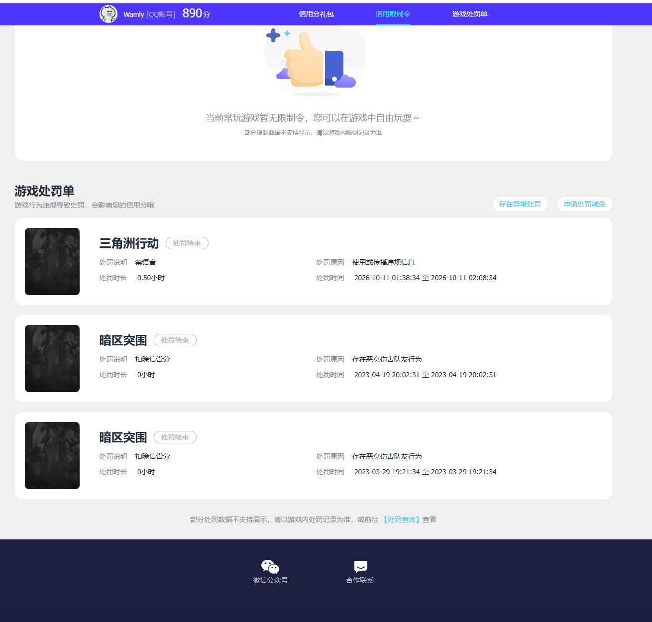Open the WeChat official account icon (微信公众号)

click(270, 567)
